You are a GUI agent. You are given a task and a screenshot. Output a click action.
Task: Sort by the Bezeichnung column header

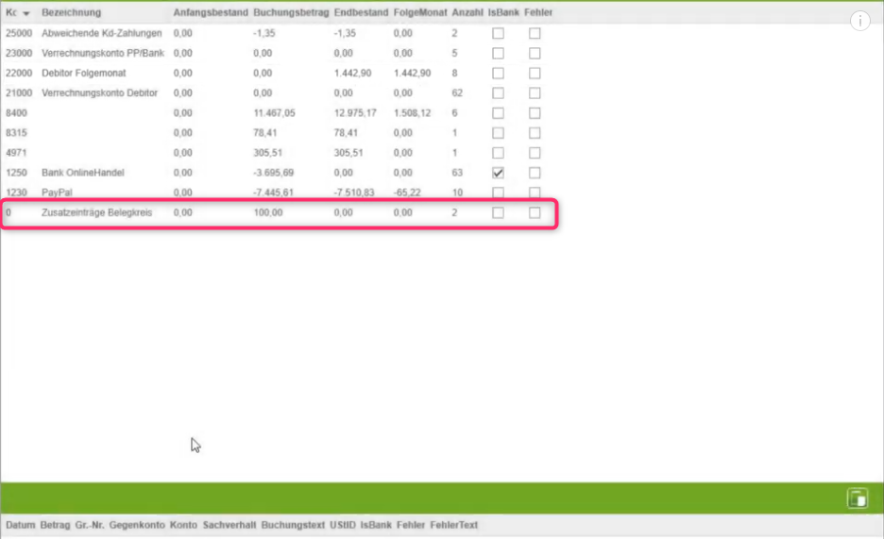click(71, 13)
